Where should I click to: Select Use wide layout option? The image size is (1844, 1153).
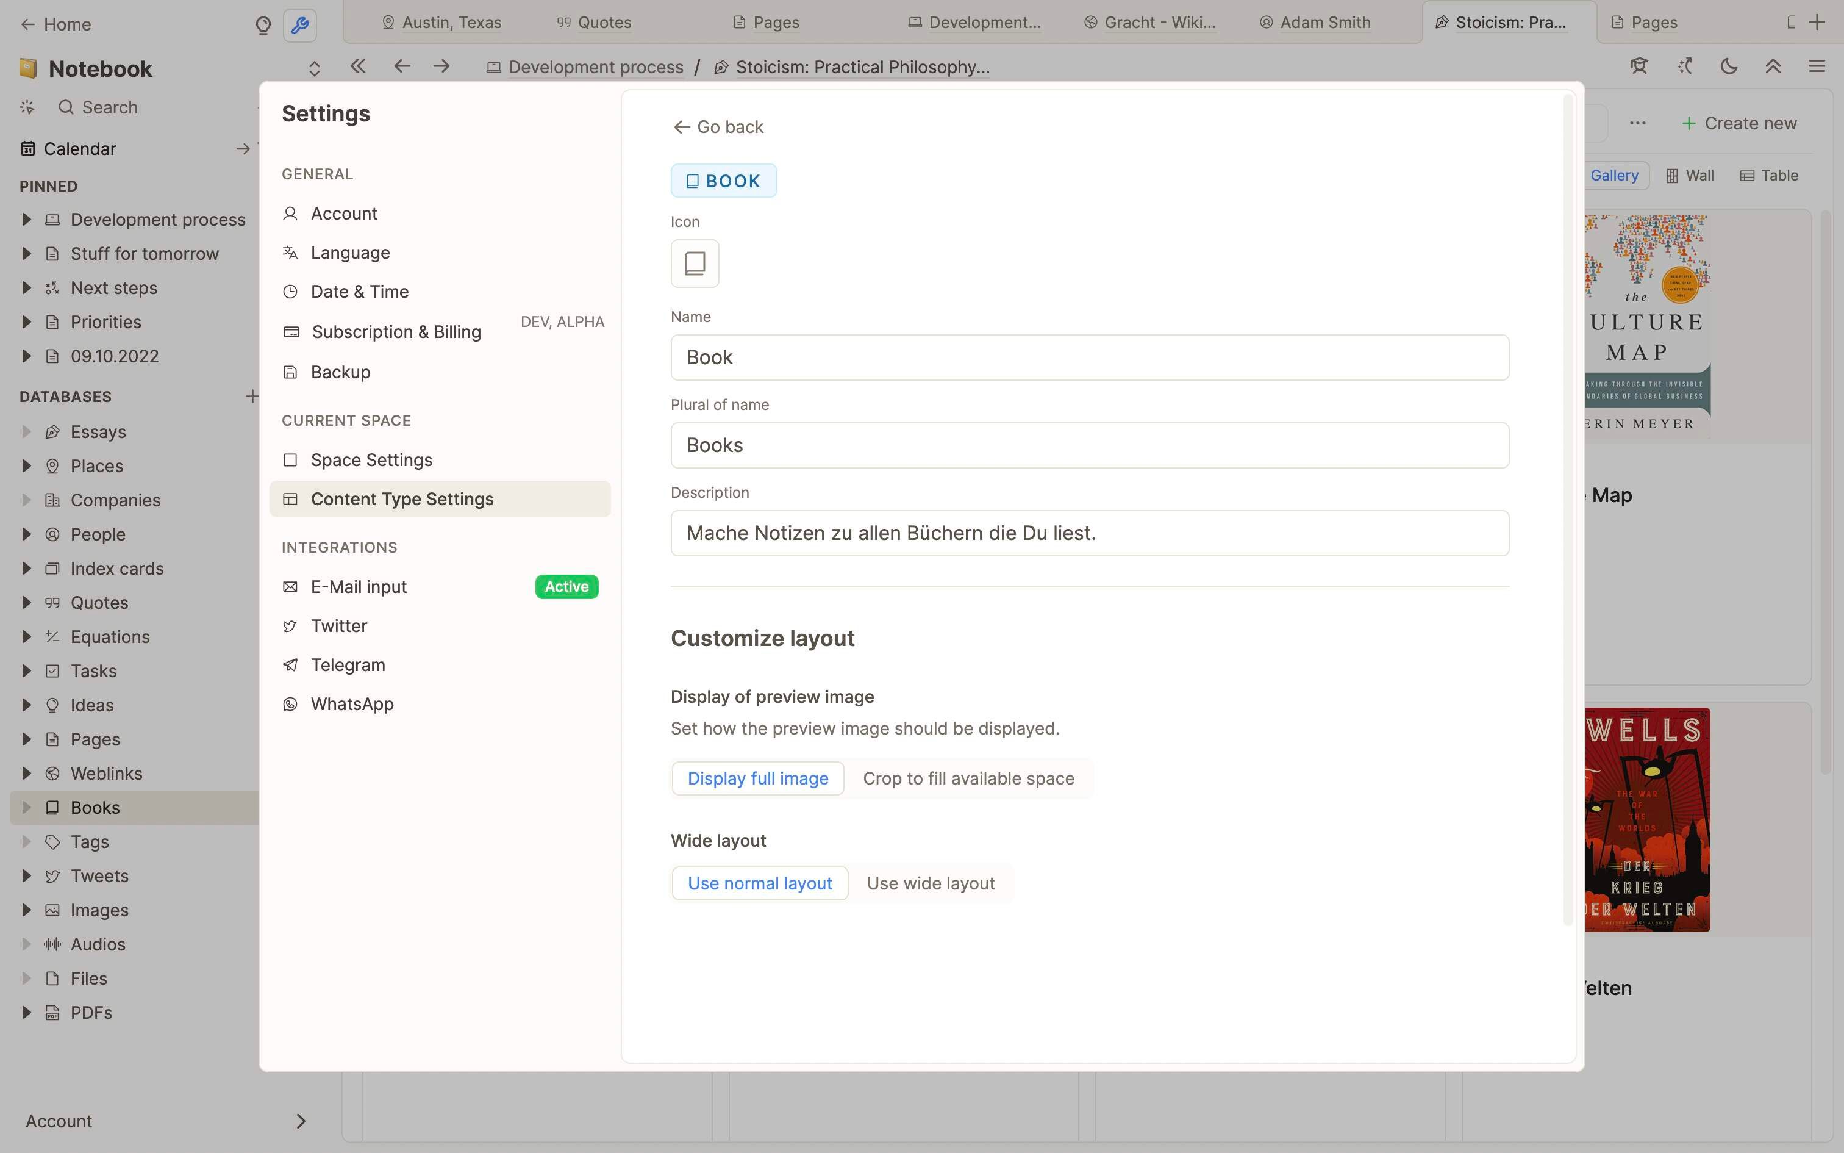(x=931, y=883)
